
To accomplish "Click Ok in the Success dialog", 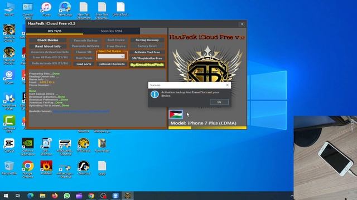I will [x=219, y=102].
